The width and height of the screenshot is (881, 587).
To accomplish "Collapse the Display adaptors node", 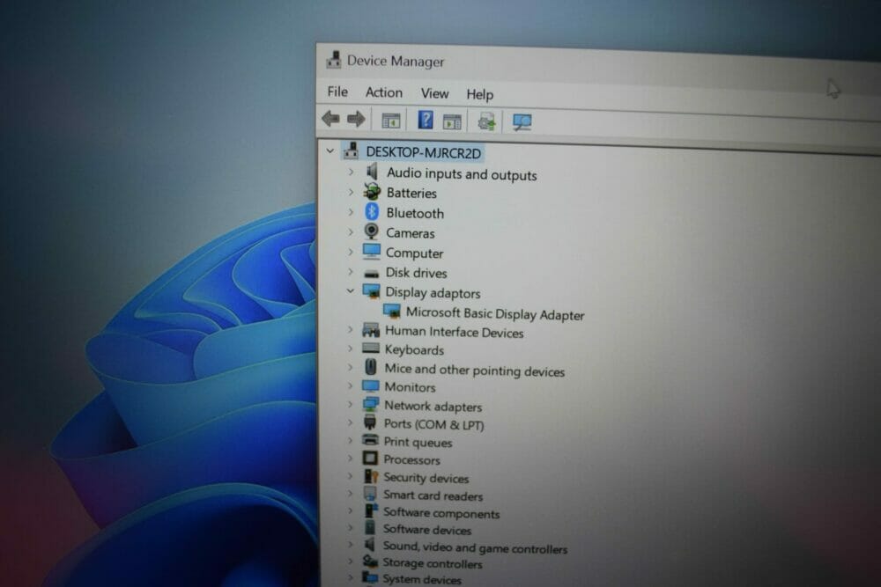I will [x=351, y=290].
